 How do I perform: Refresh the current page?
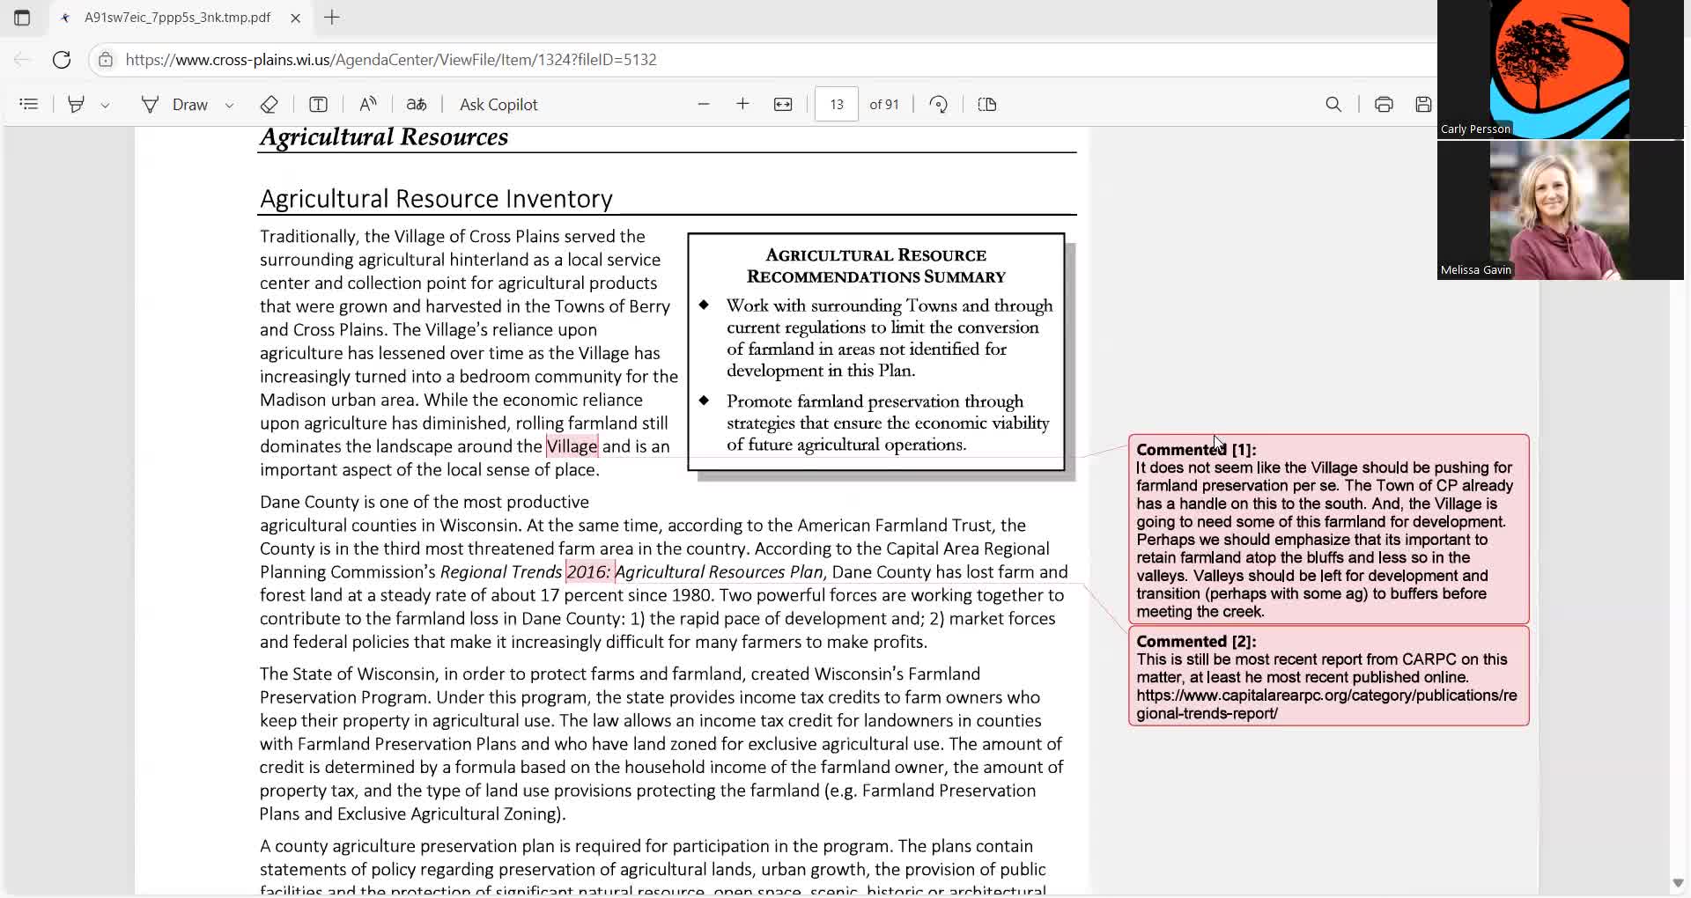point(62,60)
